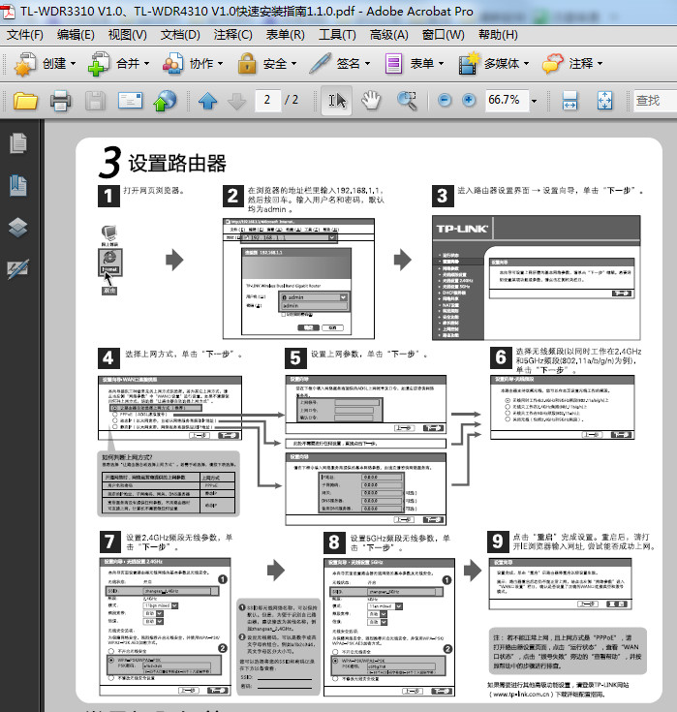Click the upload globe icon
Screen dimensions: 677x712
coord(166,101)
